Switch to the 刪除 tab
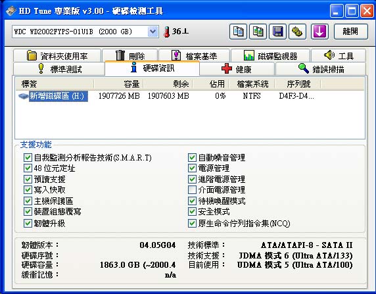Viewport: 376px width, 294px height. click(x=129, y=56)
